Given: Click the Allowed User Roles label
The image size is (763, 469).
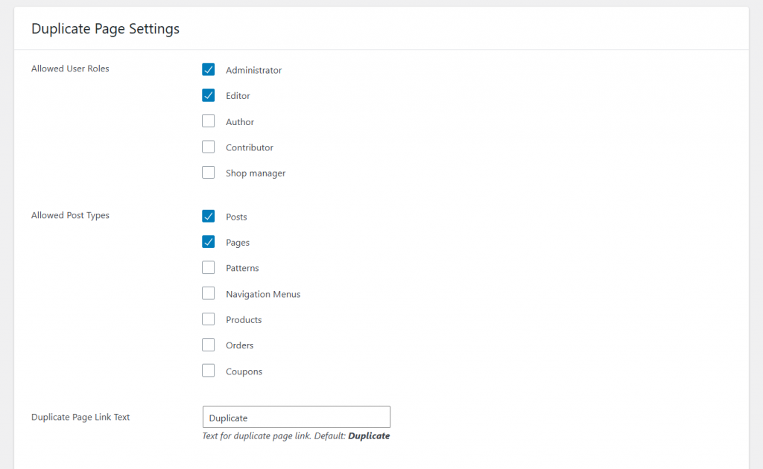Looking at the screenshot, I should tap(70, 68).
